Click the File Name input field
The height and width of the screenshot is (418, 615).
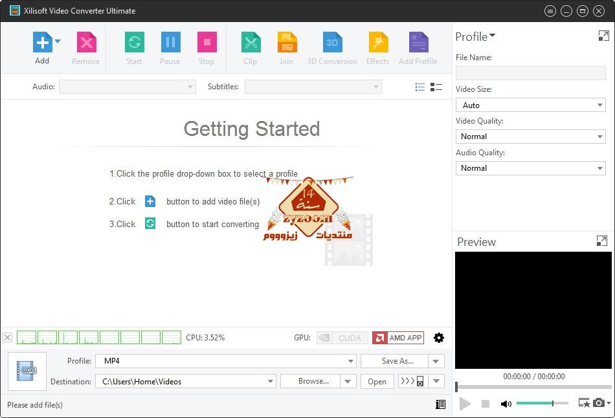coord(531,73)
